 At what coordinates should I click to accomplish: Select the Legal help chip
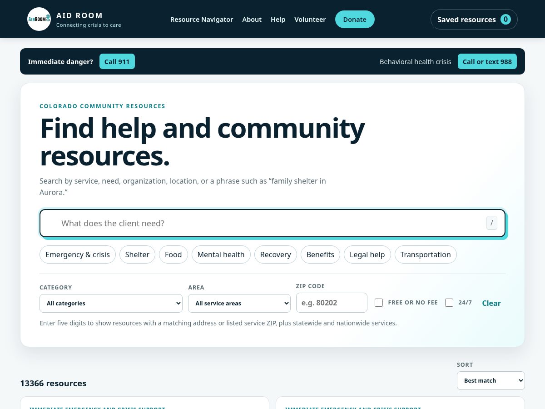(x=367, y=254)
